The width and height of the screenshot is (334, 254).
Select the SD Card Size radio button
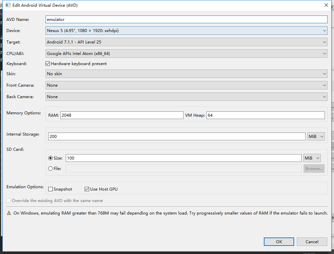[51, 158]
